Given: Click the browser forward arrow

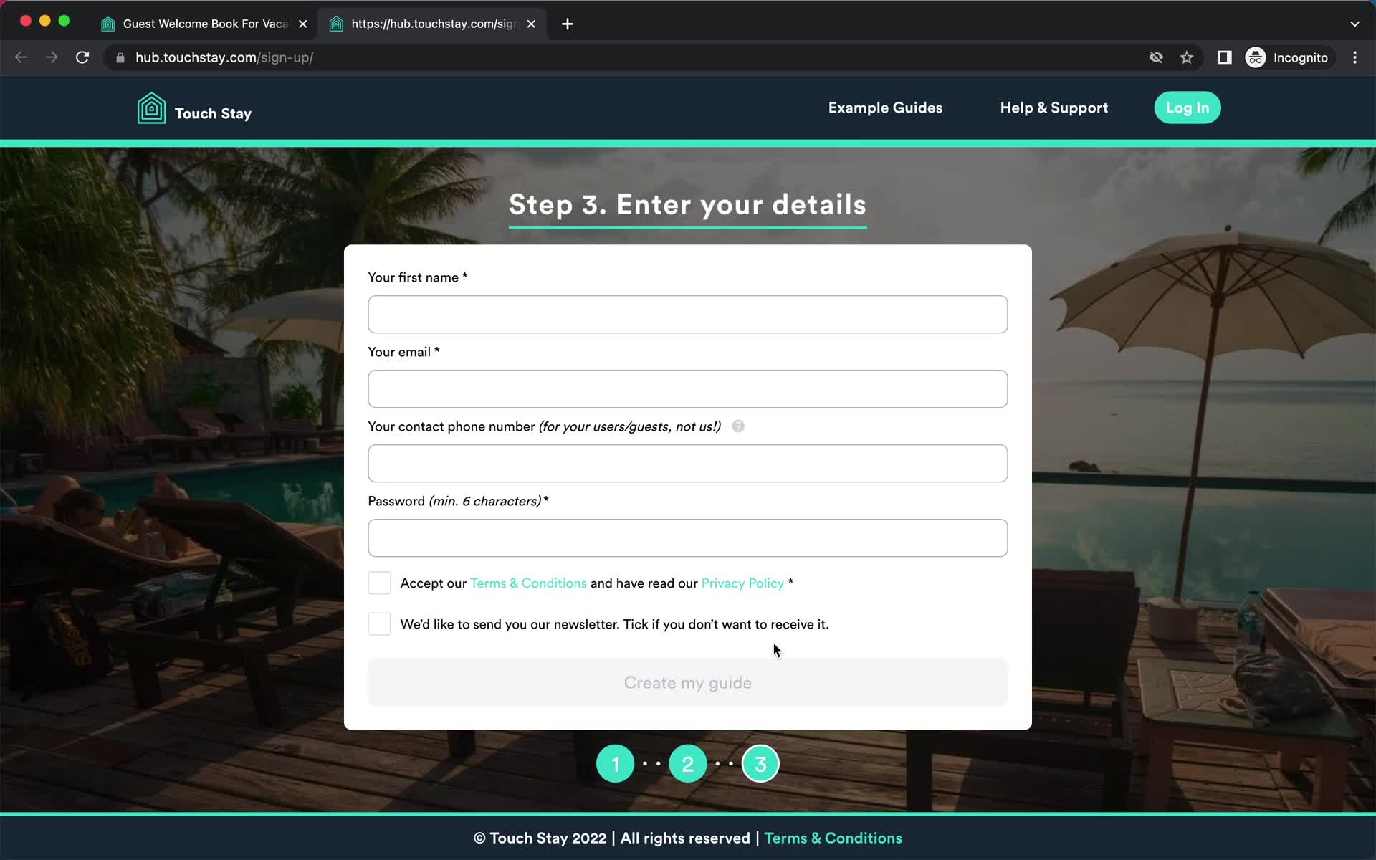Looking at the screenshot, I should (x=52, y=57).
